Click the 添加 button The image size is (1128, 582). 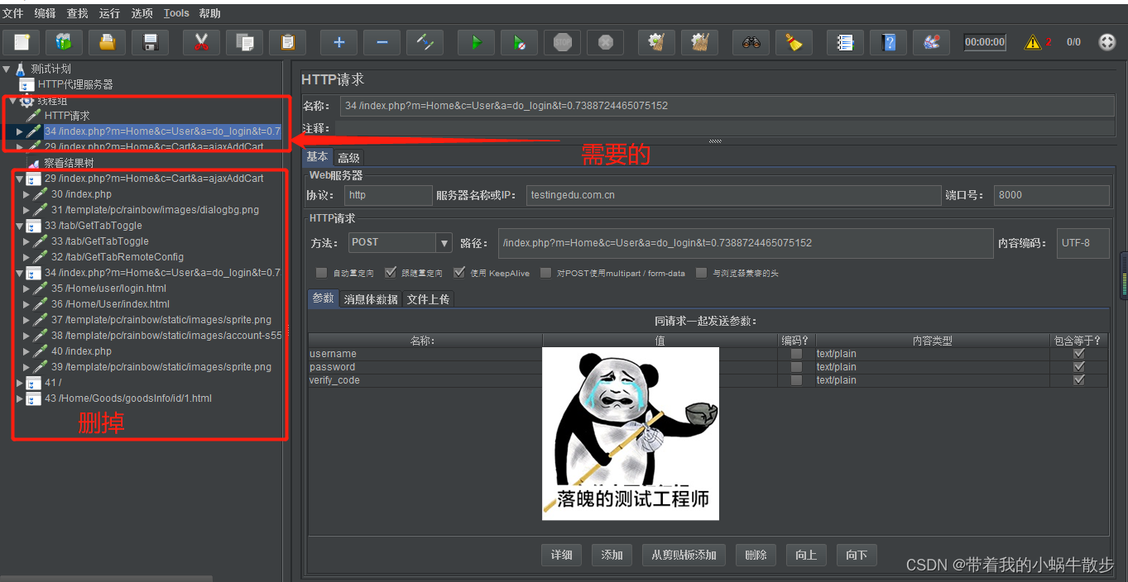click(612, 555)
